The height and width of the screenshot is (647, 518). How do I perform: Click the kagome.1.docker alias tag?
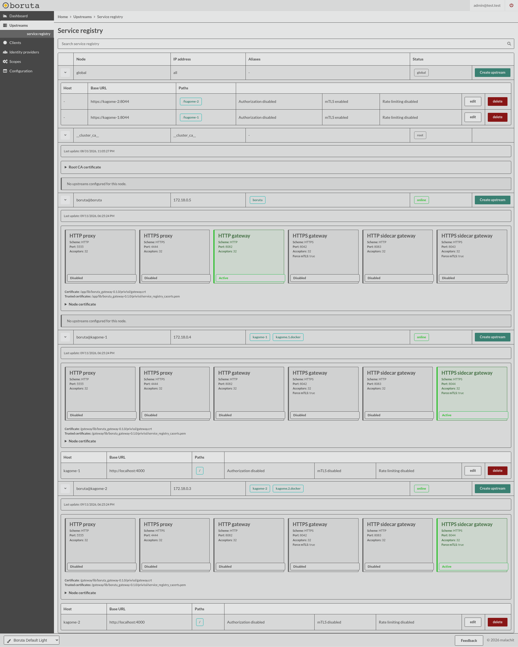pyautogui.click(x=288, y=337)
